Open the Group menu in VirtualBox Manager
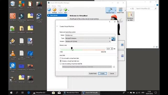The image size is (168, 95). (54, 6)
